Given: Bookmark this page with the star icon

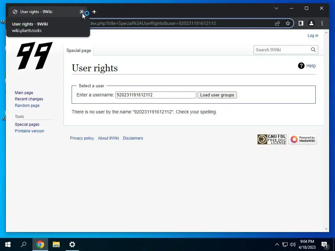Looking at the screenshot, I should [288, 23].
